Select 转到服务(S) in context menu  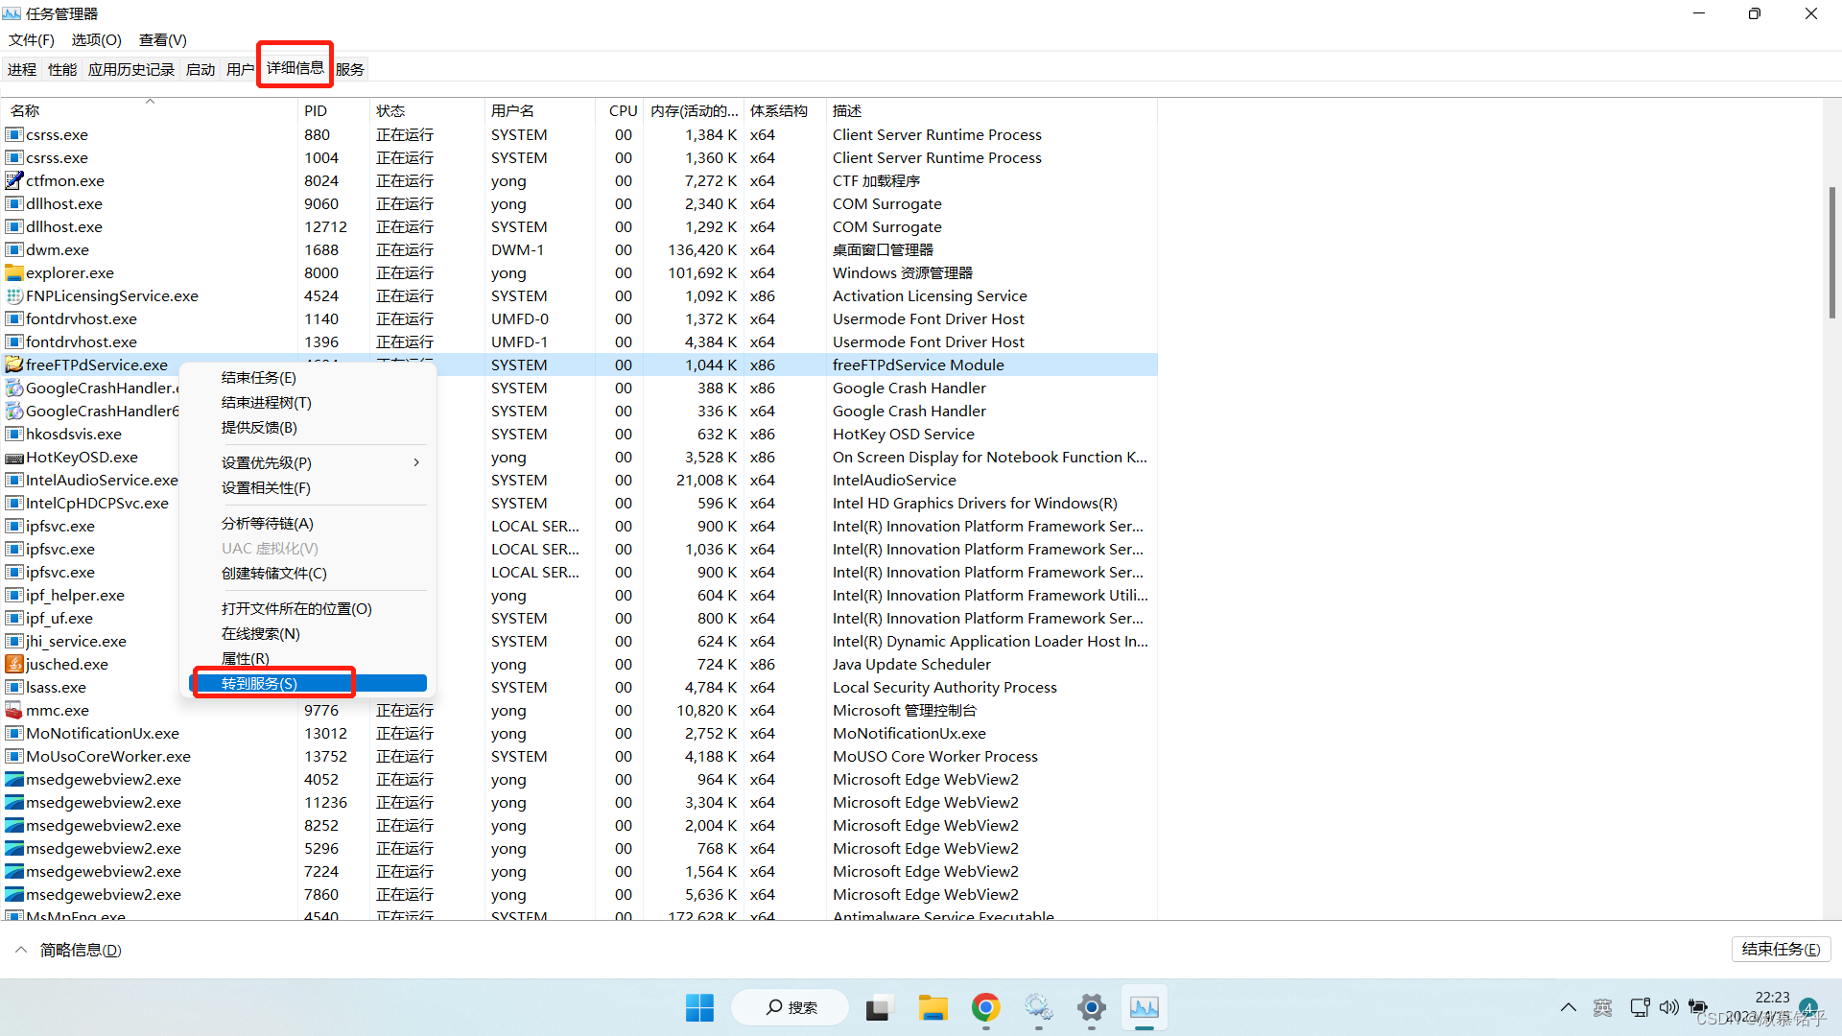coord(260,683)
